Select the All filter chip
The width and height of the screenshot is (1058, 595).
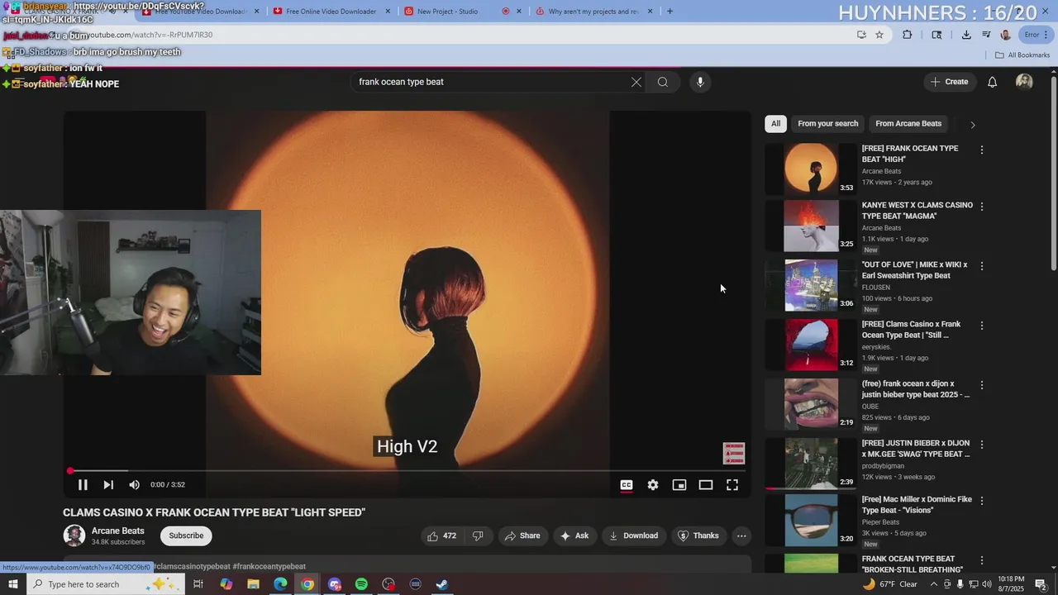[775, 124]
